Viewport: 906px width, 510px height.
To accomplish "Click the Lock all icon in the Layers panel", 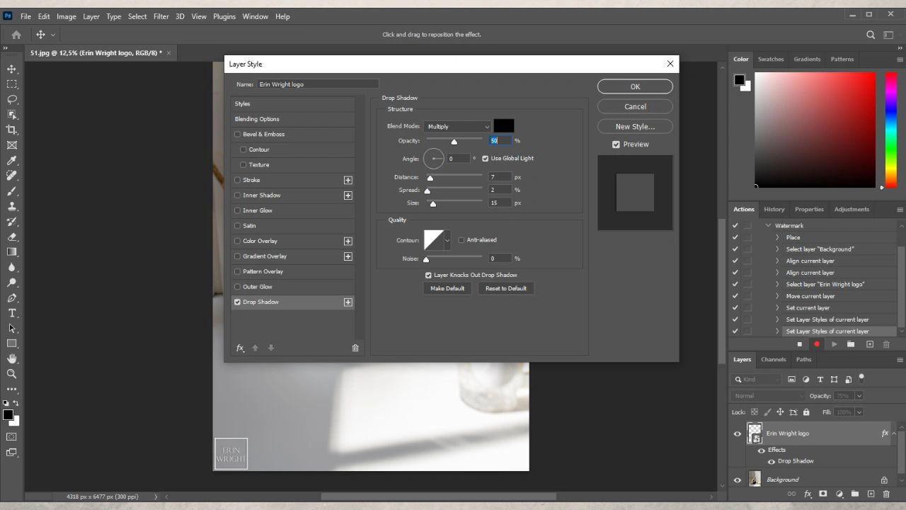I will [806, 412].
